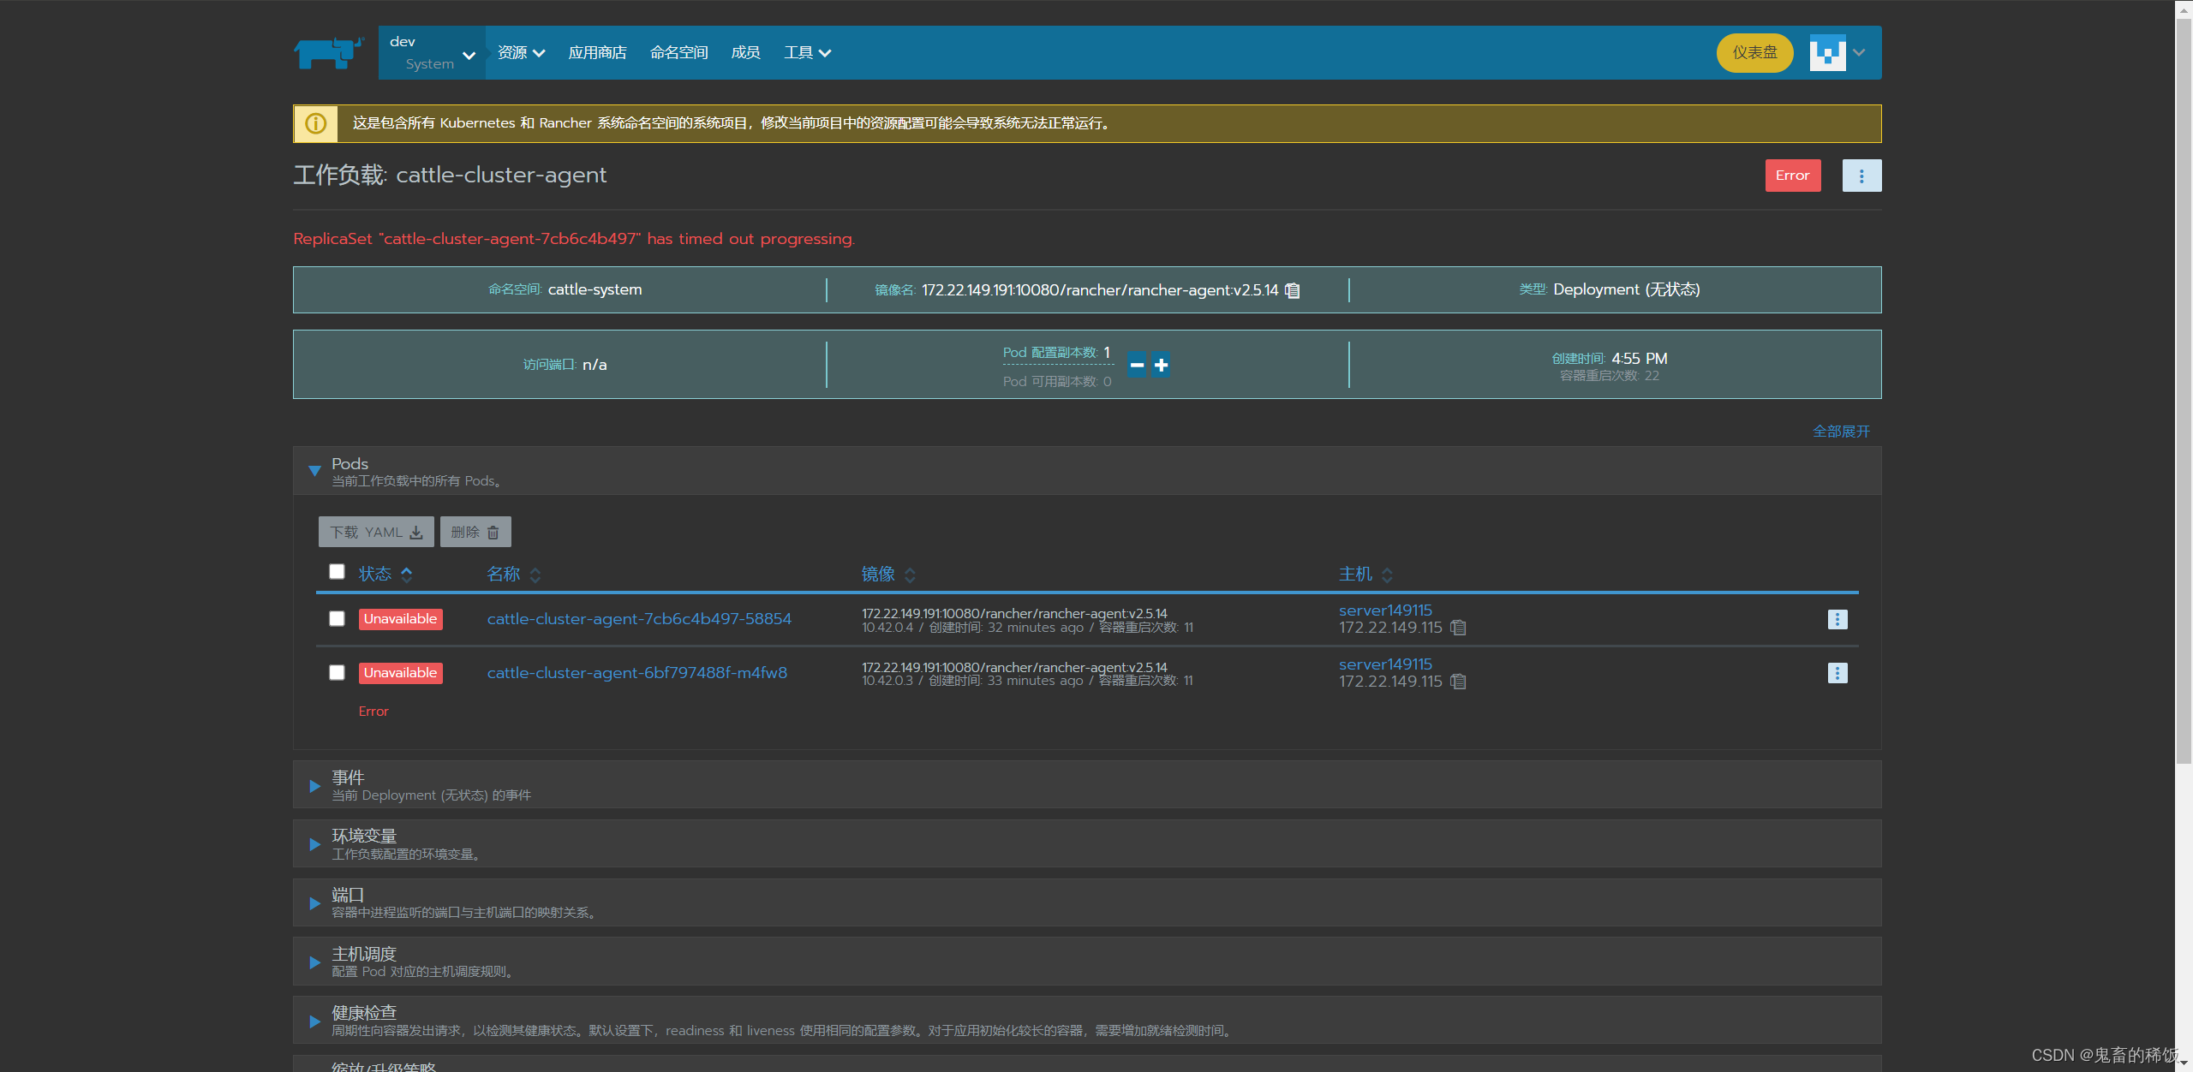The height and width of the screenshot is (1072, 2193).
Task: Open the action menu for pod cattle-cluster-agent-7cb6c4b497-58854
Action: click(x=1837, y=619)
